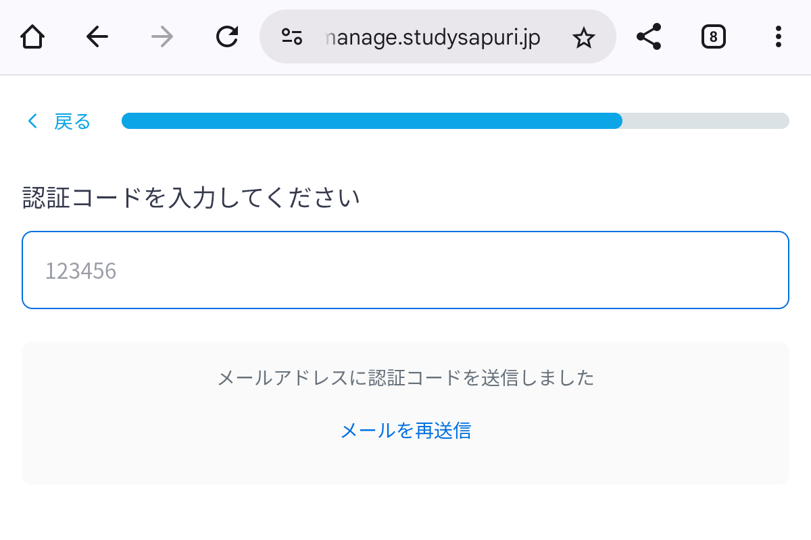Open site settings icon in address bar

[x=292, y=36]
